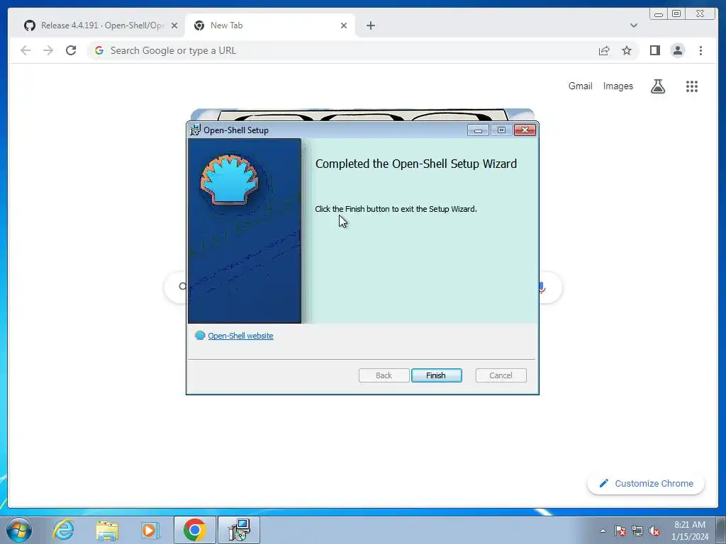This screenshot has width=726, height=544.
Task: Go back in Chrome
Action: click(26, 50)
